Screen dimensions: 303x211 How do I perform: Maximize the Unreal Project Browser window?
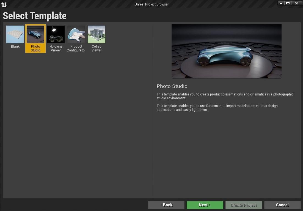[x=288, y=3]
